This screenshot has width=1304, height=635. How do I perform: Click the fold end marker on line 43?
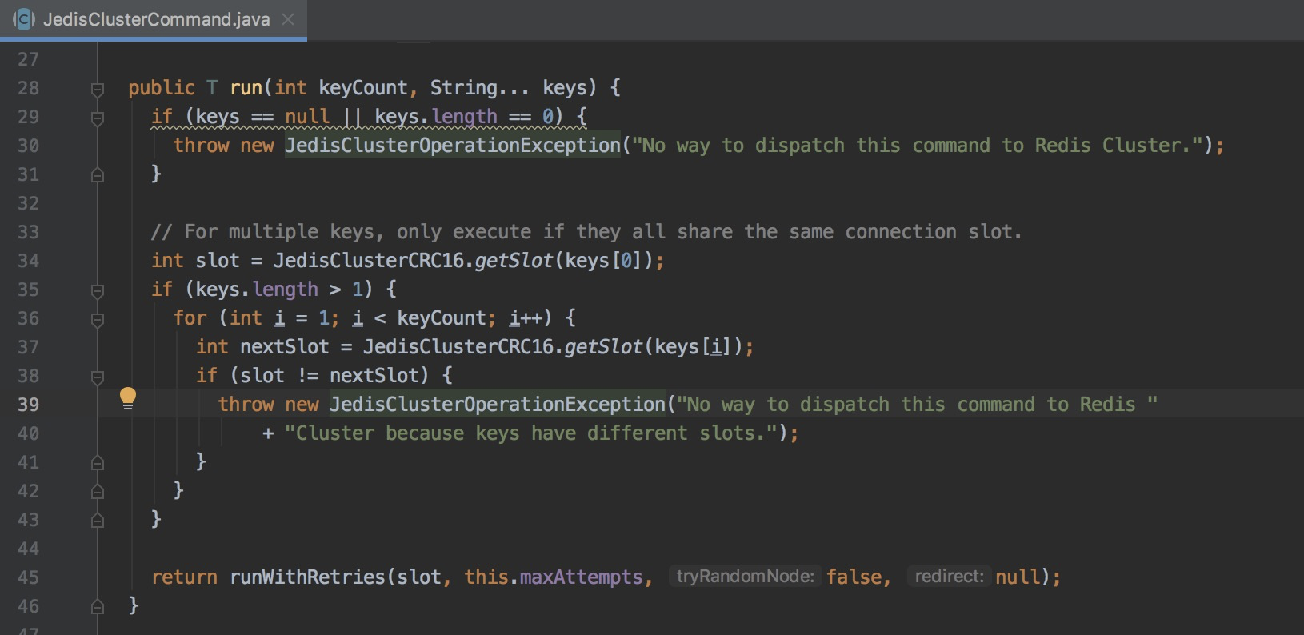98,521
